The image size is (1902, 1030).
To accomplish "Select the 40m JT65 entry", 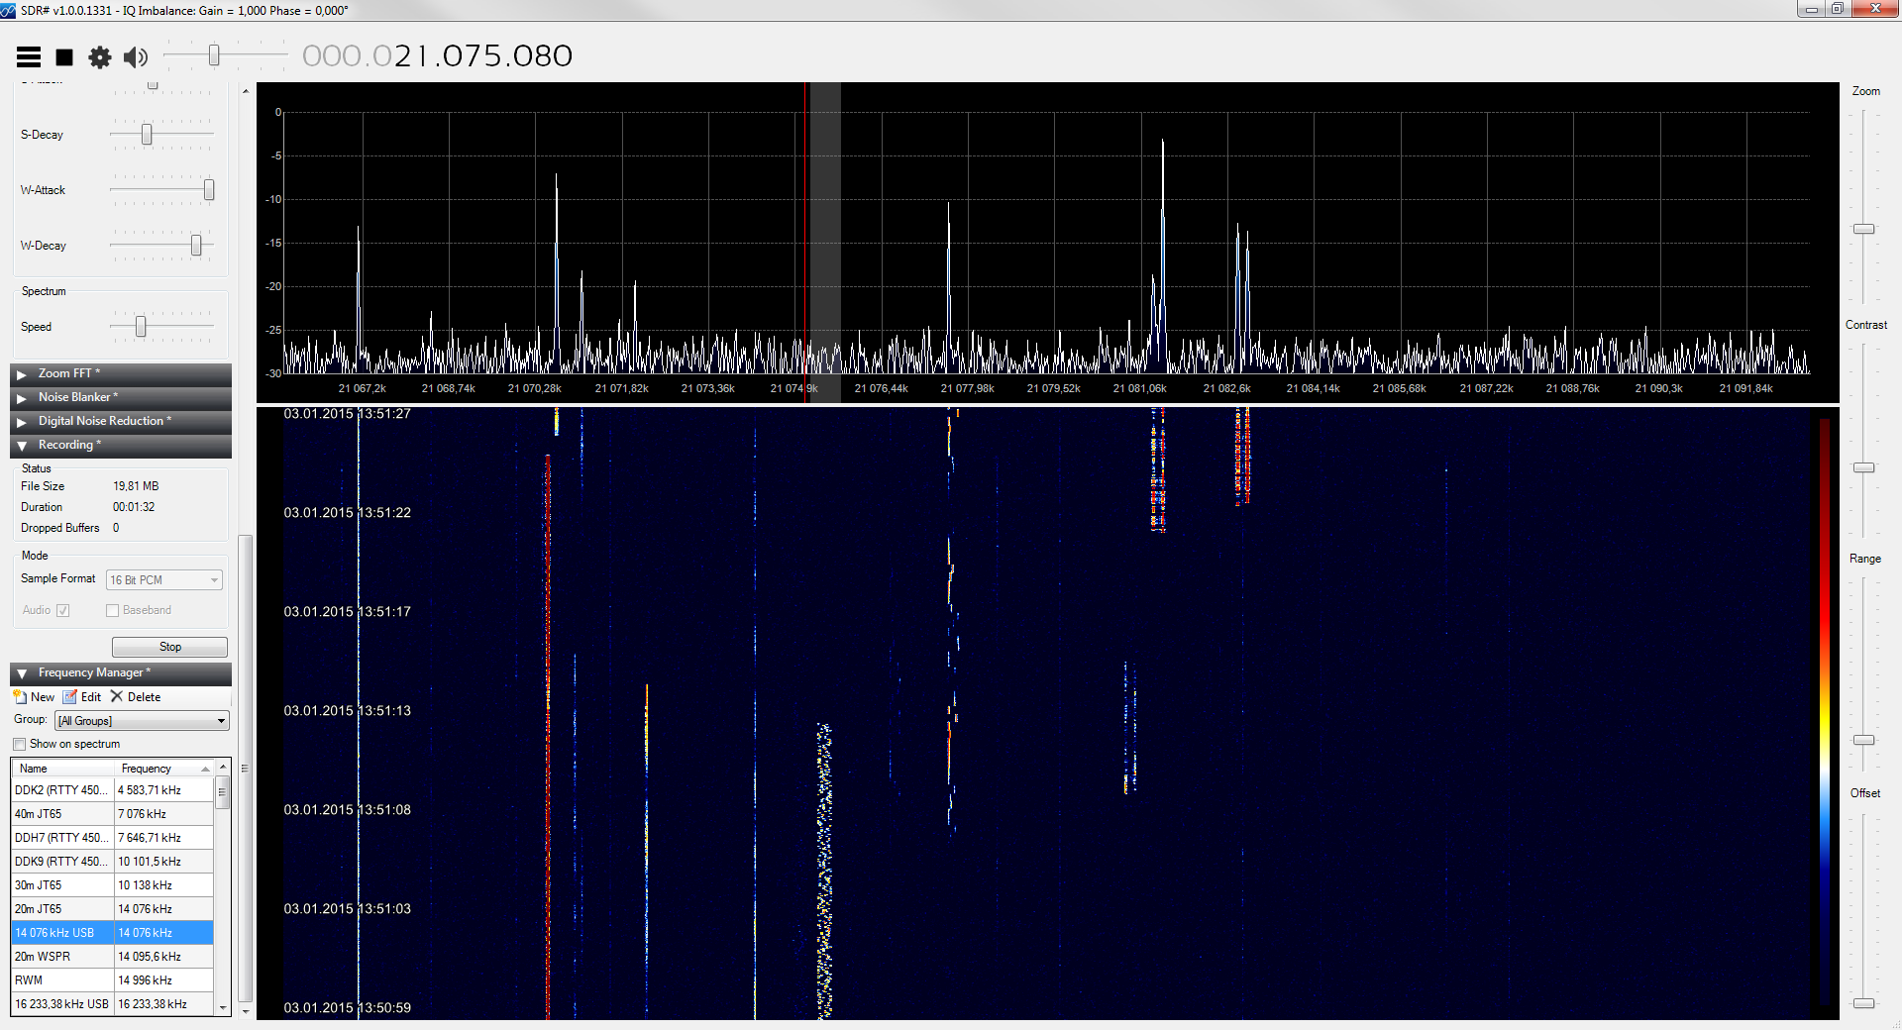I will (112, 814).
